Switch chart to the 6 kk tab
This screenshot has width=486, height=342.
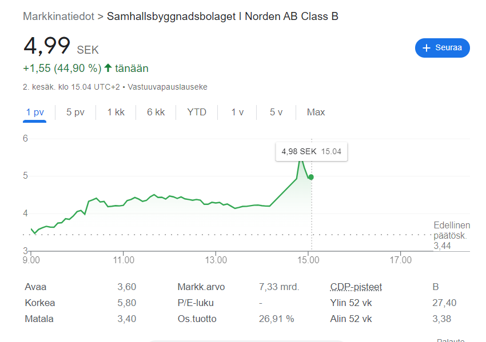click(156, 112)
